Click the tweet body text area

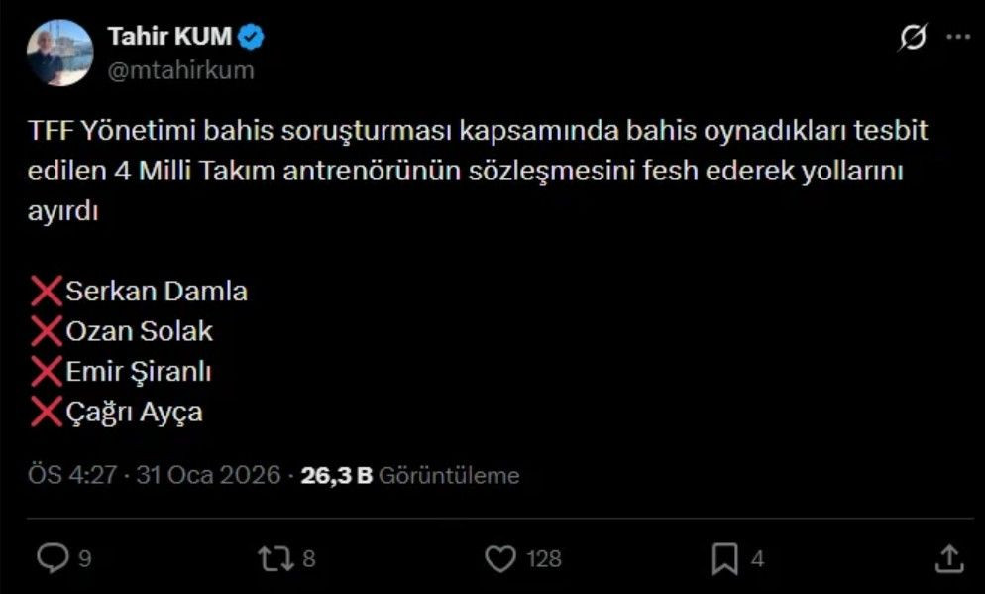pos(476,169)
